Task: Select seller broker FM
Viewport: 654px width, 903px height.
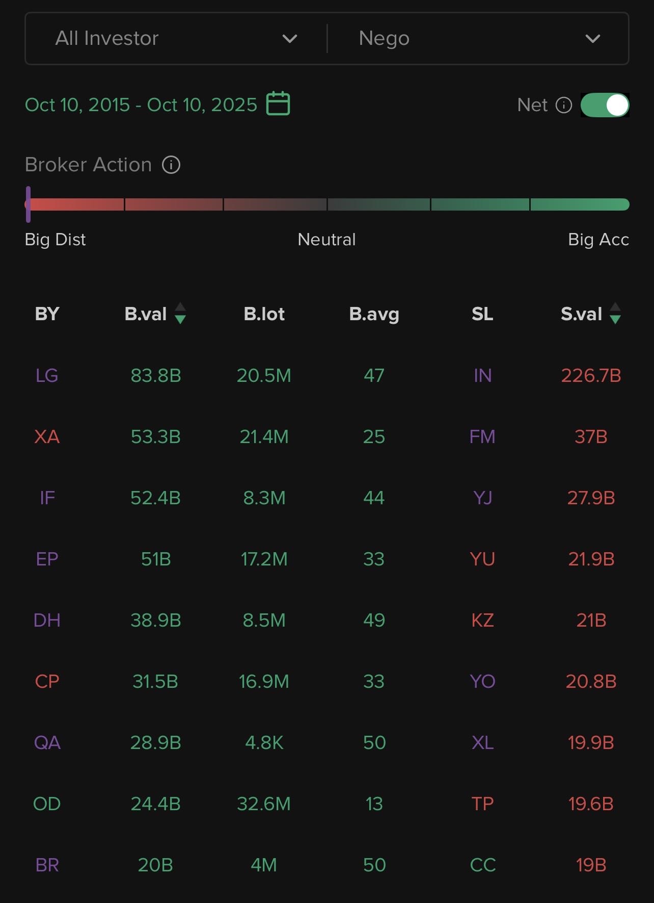Action: pos(482,437)
